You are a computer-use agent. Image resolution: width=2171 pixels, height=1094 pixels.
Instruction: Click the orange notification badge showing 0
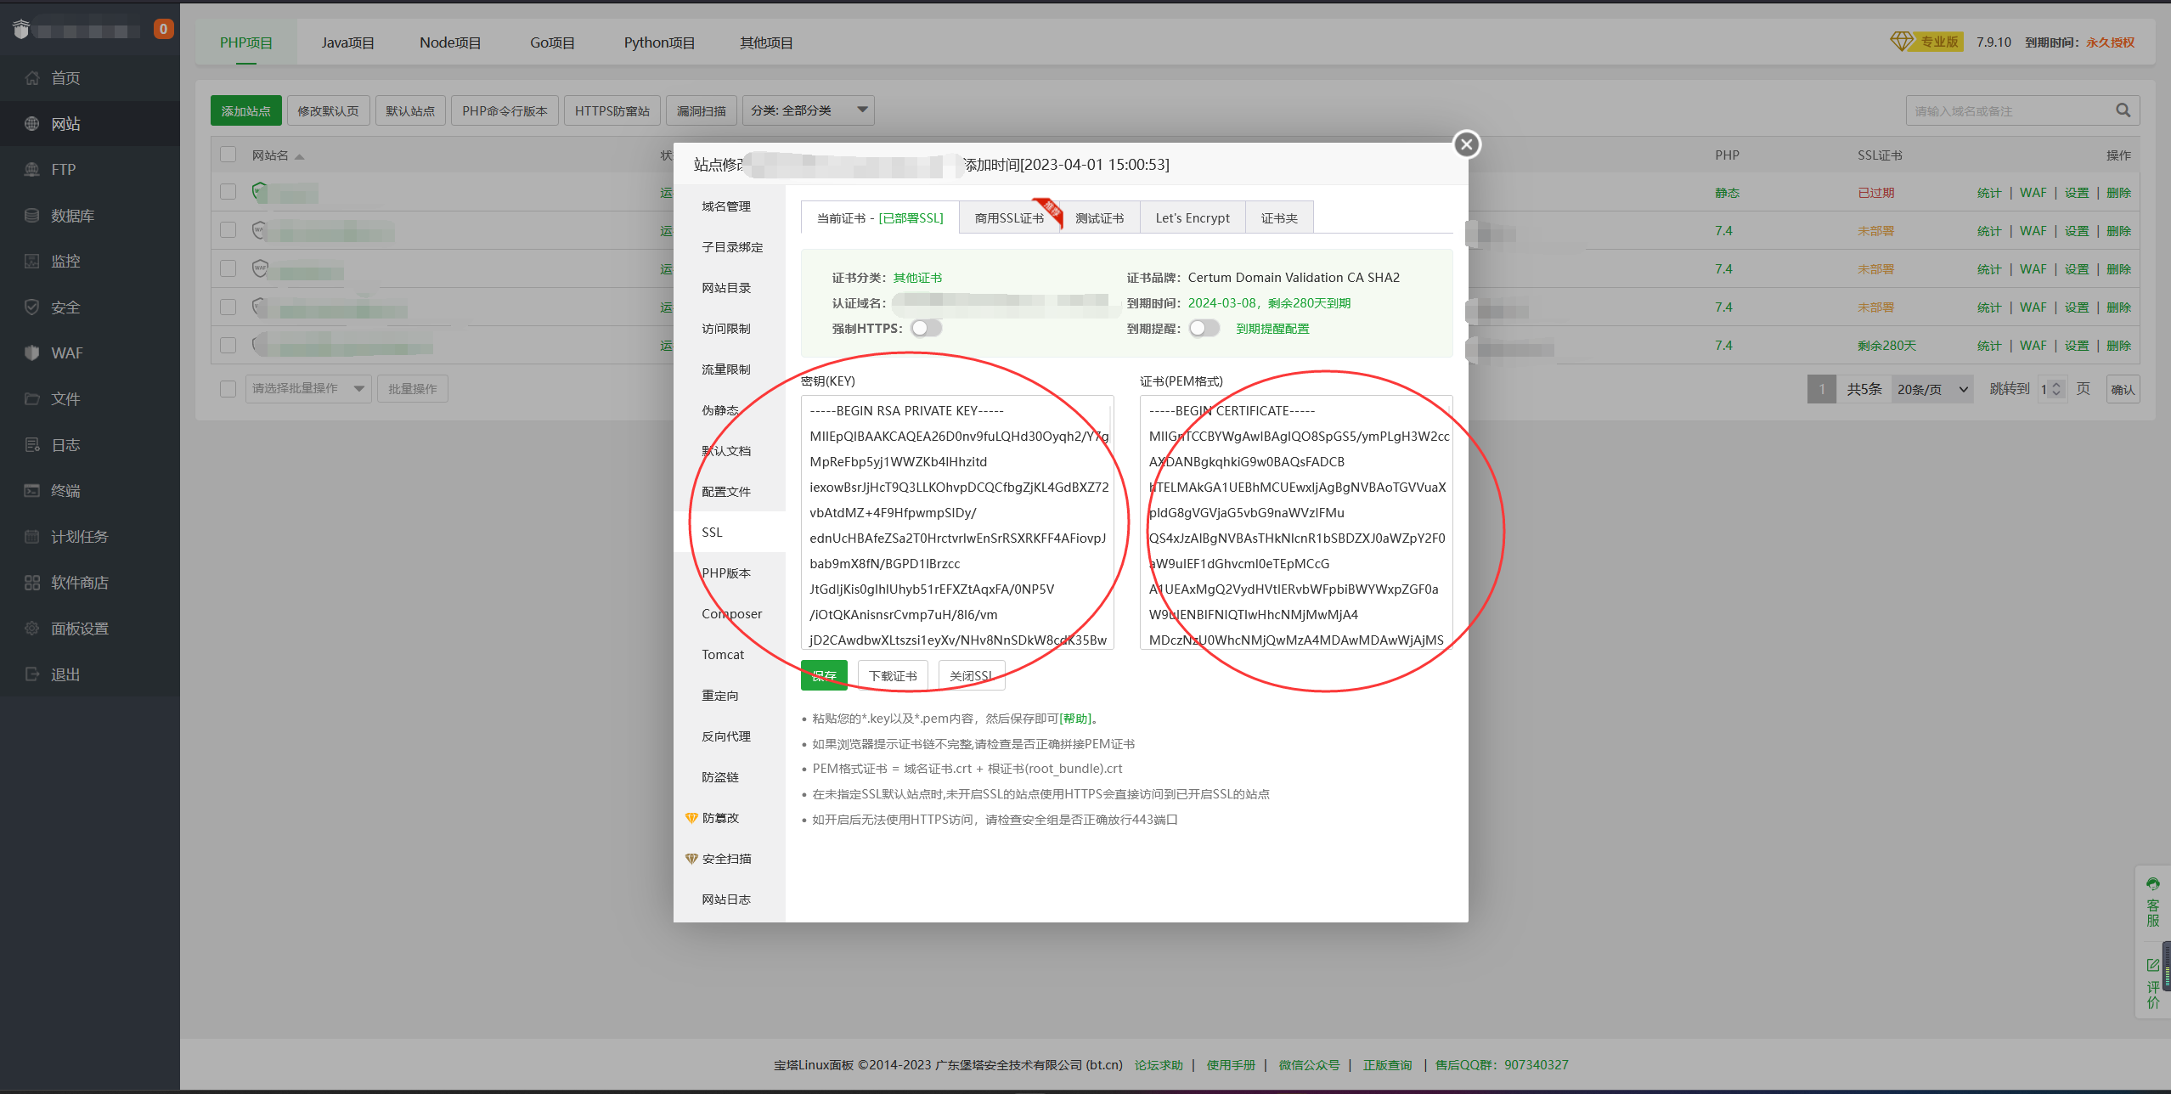(163, 29)
